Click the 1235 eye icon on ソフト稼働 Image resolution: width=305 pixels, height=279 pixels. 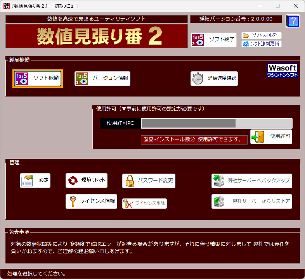(x=22, y=79)
